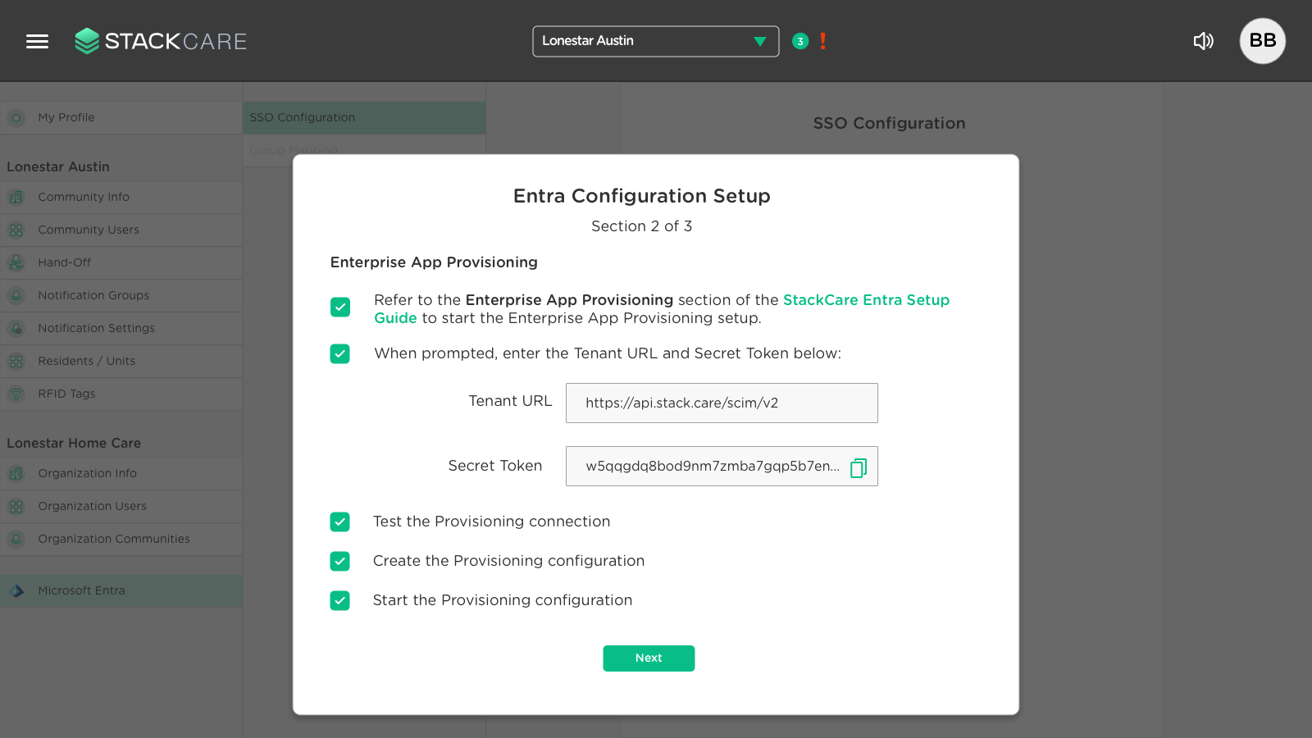
Task: Open the hamburger navigation menu
Action: [37, 41]
